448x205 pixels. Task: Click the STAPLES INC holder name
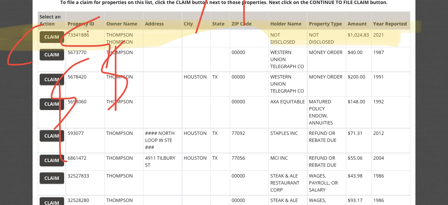click(284, 133)
